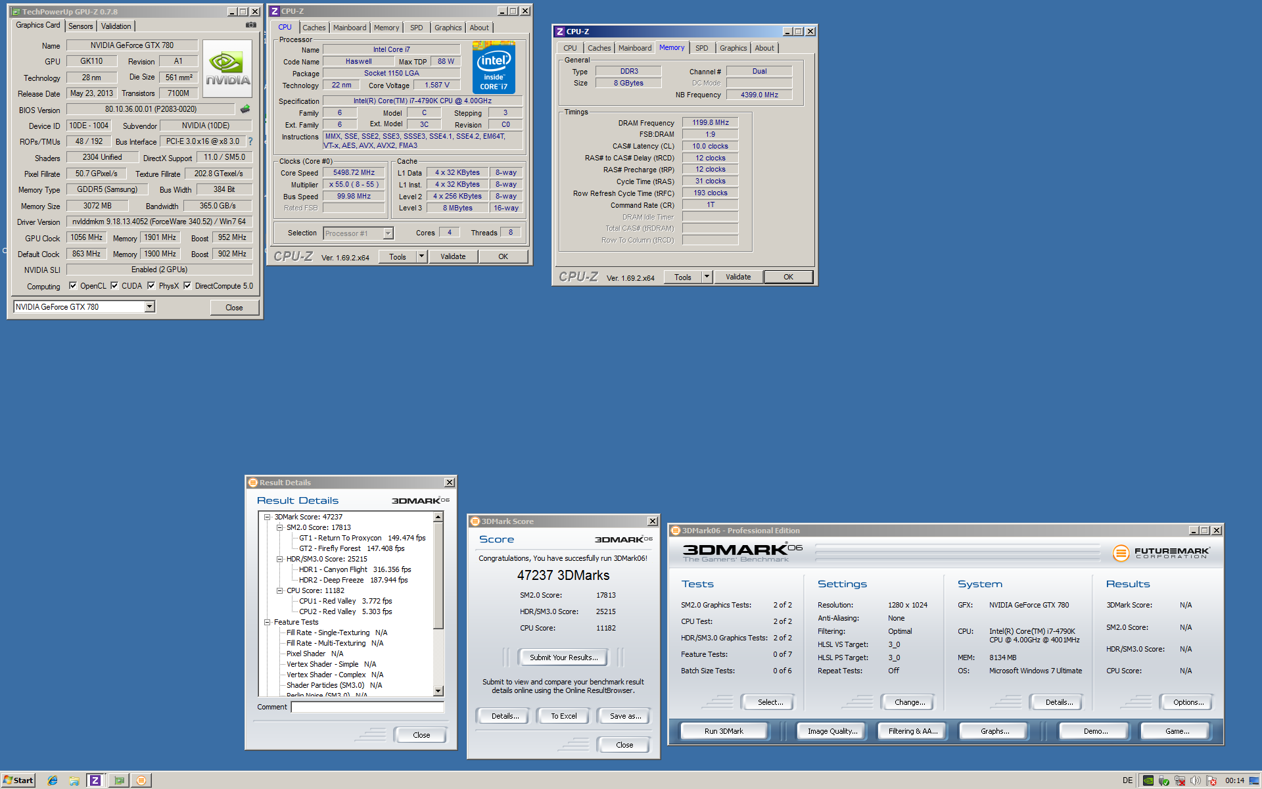Activate 3DMark06 taskbar button
Viewport: 1262px width, 789px height.
coord(141,780)
